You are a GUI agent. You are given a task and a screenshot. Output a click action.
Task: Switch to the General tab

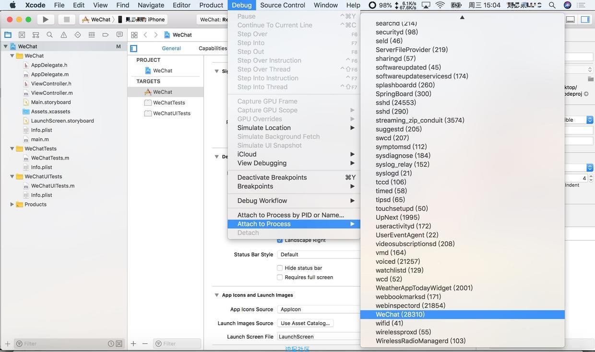point(171,48)
